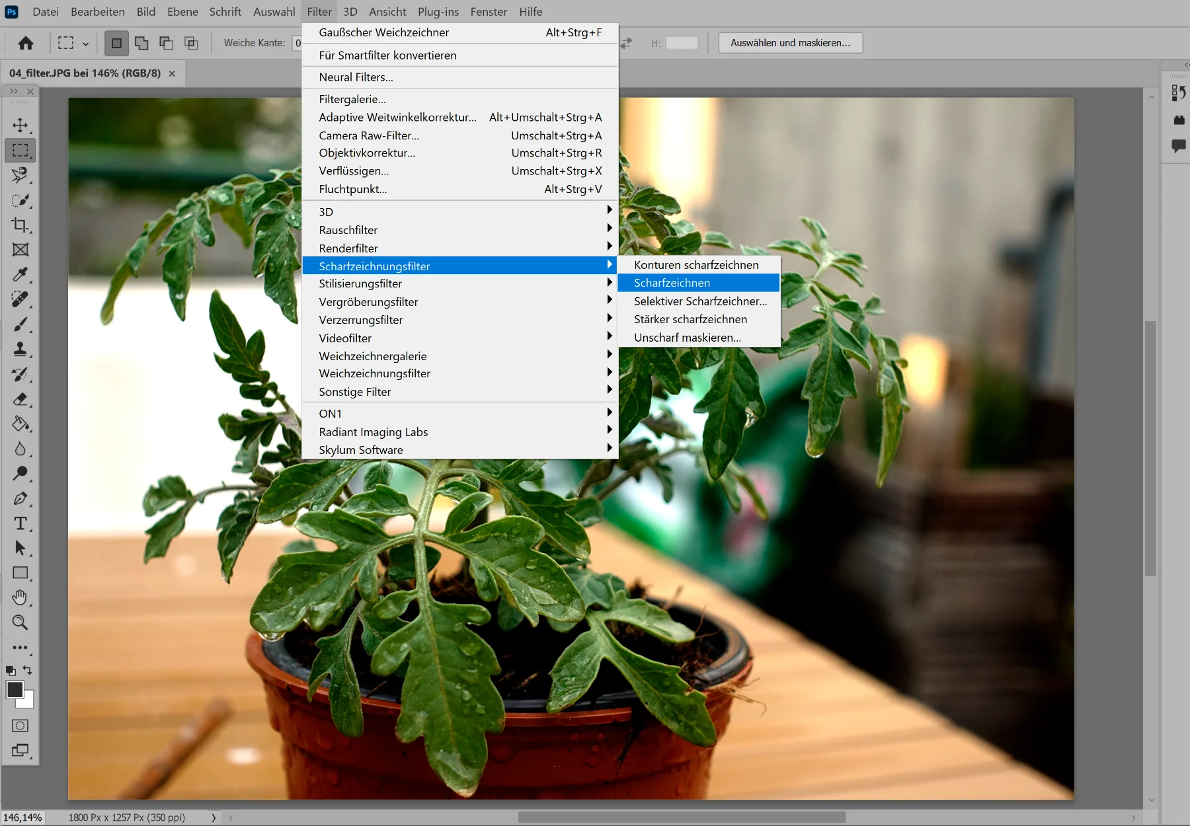Select the Eraser tool
The width and height of the screenshot is (1190, 826).
[x=20, y=399]
